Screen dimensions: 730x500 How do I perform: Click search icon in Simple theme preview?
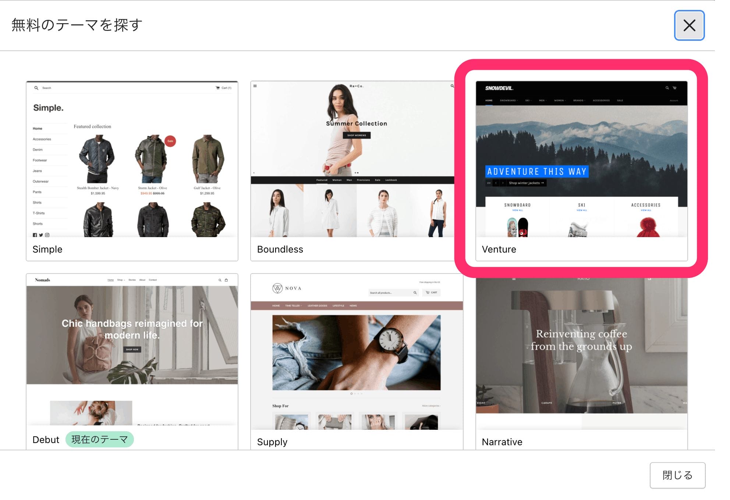pyautogui.click(x=36, y=88)
